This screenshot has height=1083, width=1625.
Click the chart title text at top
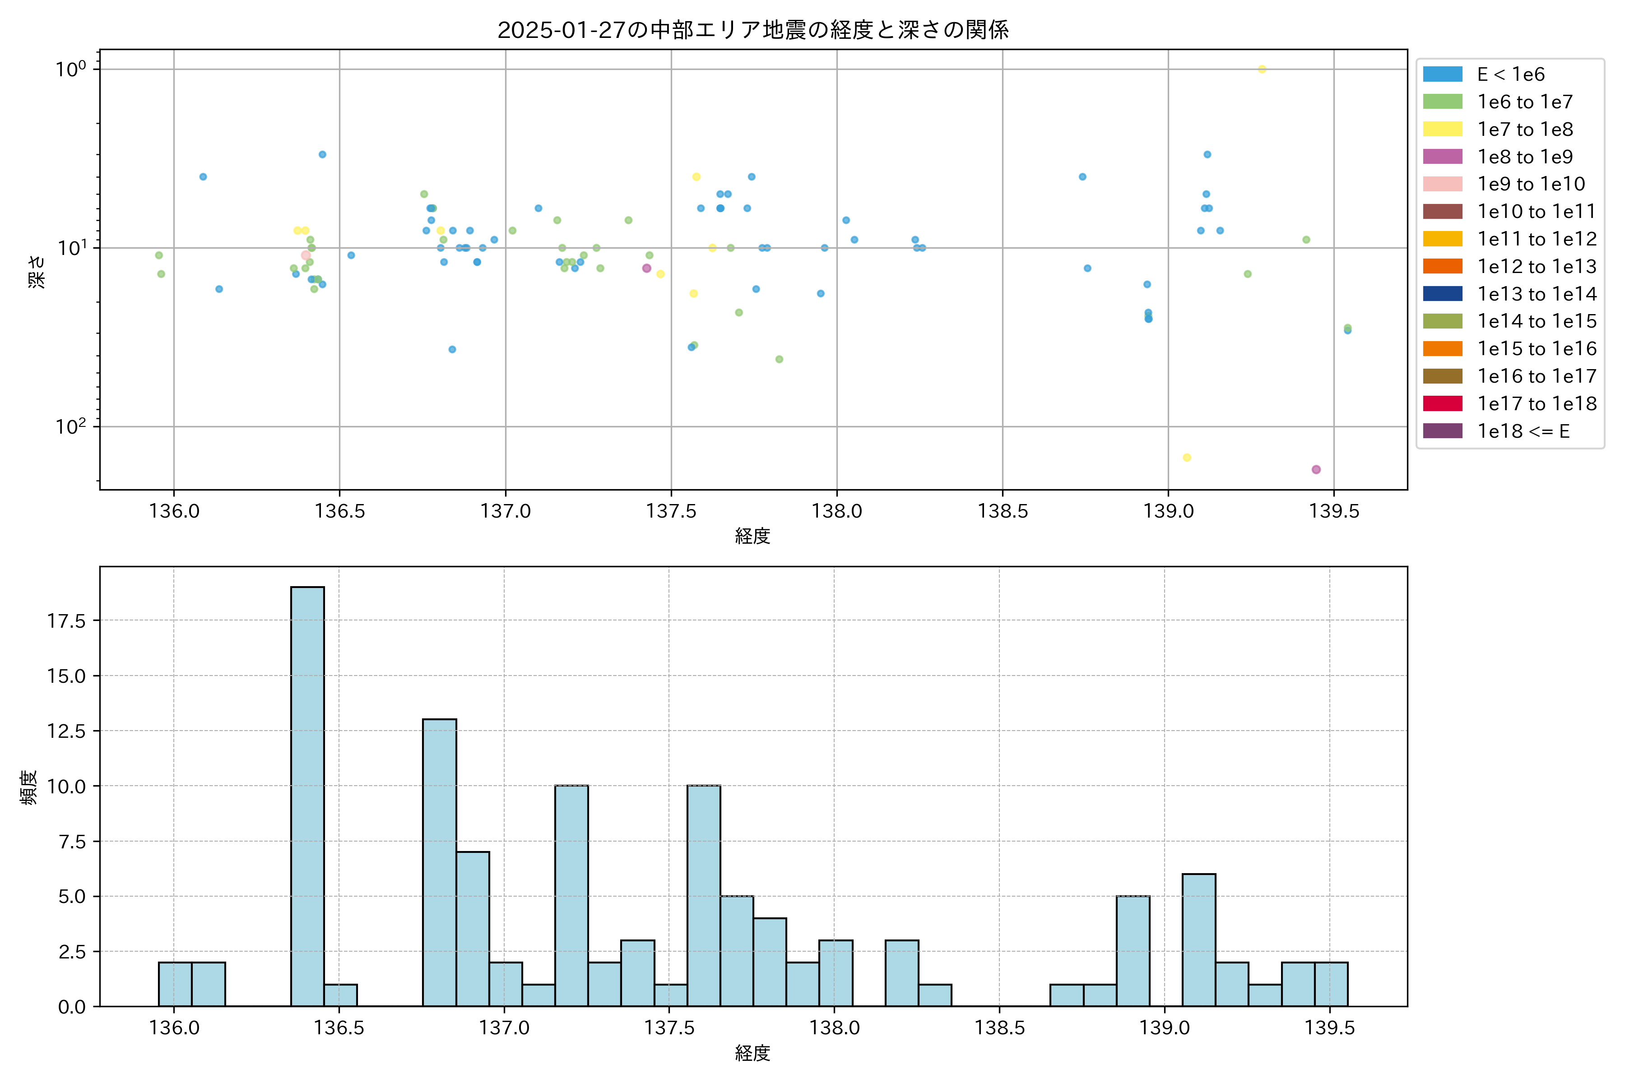point(753,30)
